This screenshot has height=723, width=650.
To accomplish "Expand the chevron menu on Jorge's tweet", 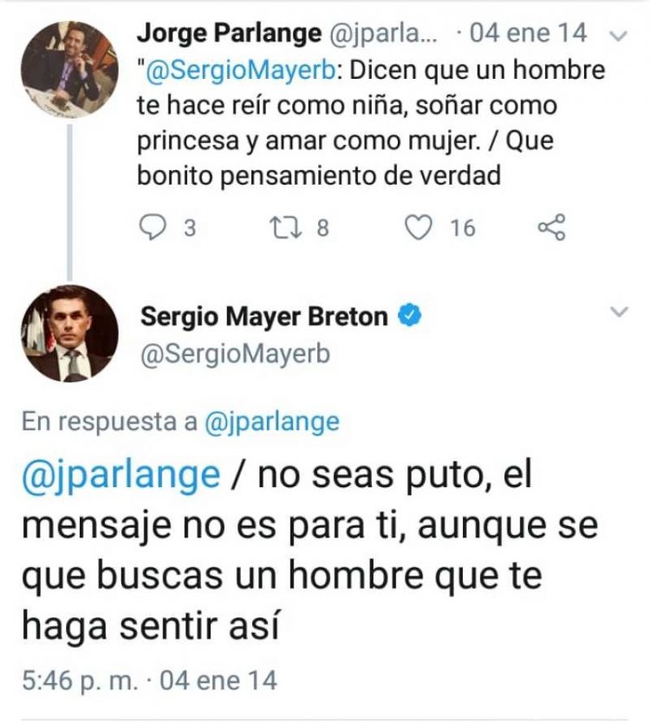I will (619, 36).
